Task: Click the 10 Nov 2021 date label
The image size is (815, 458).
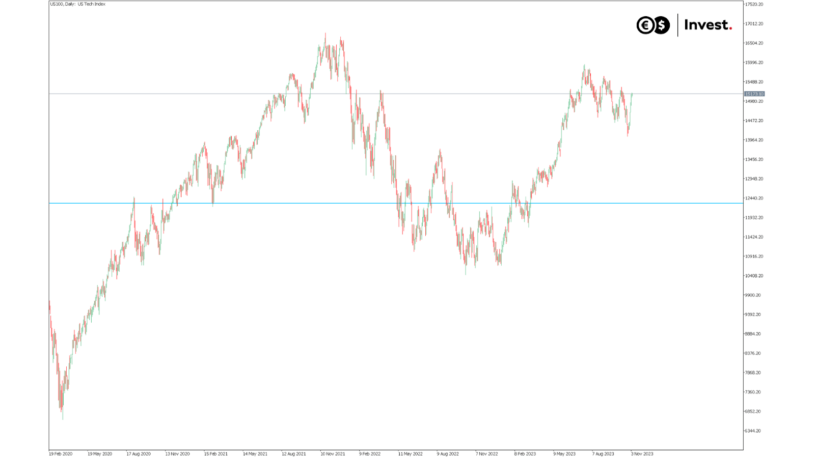Action: tap(333, 454)
